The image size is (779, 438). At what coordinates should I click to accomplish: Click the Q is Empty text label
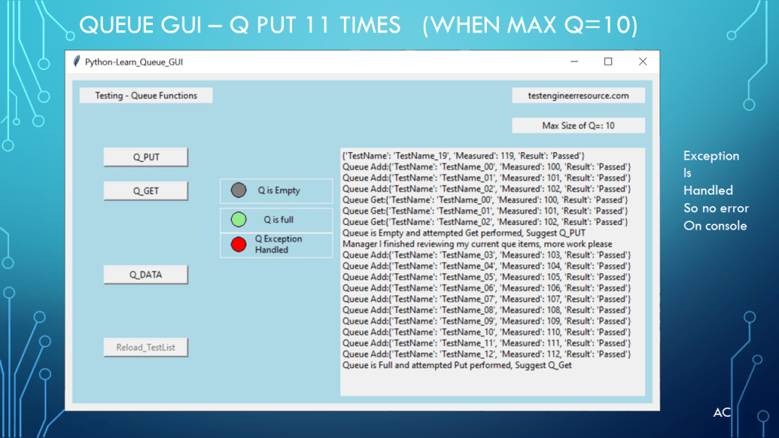[278, 191]
